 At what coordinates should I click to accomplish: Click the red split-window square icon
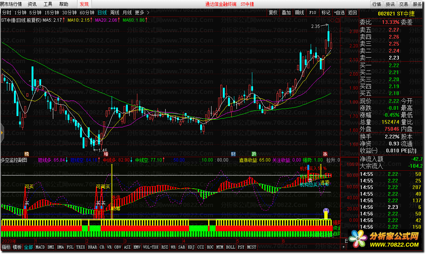click(337, 20)
